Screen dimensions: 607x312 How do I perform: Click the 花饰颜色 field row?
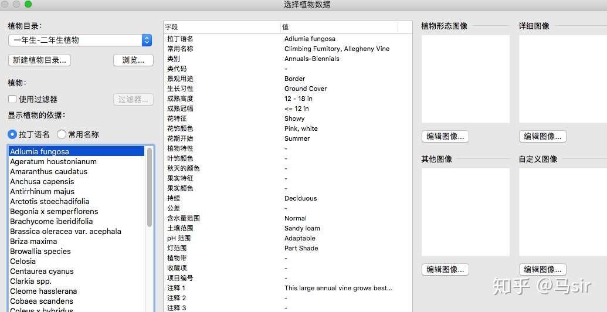pos(288,128)
